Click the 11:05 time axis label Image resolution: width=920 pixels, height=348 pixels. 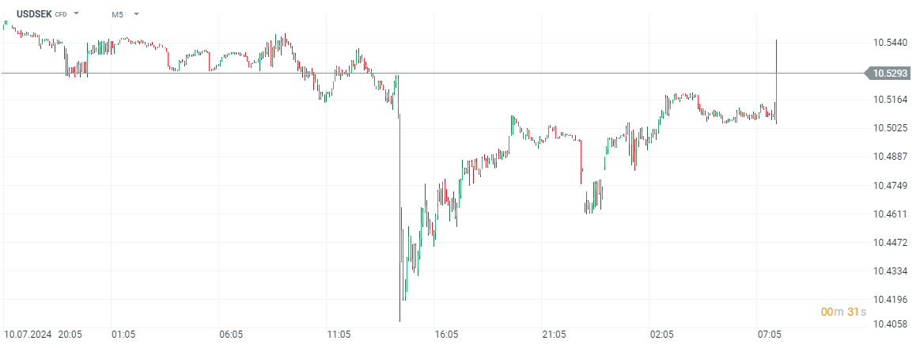tap(339, 335)
